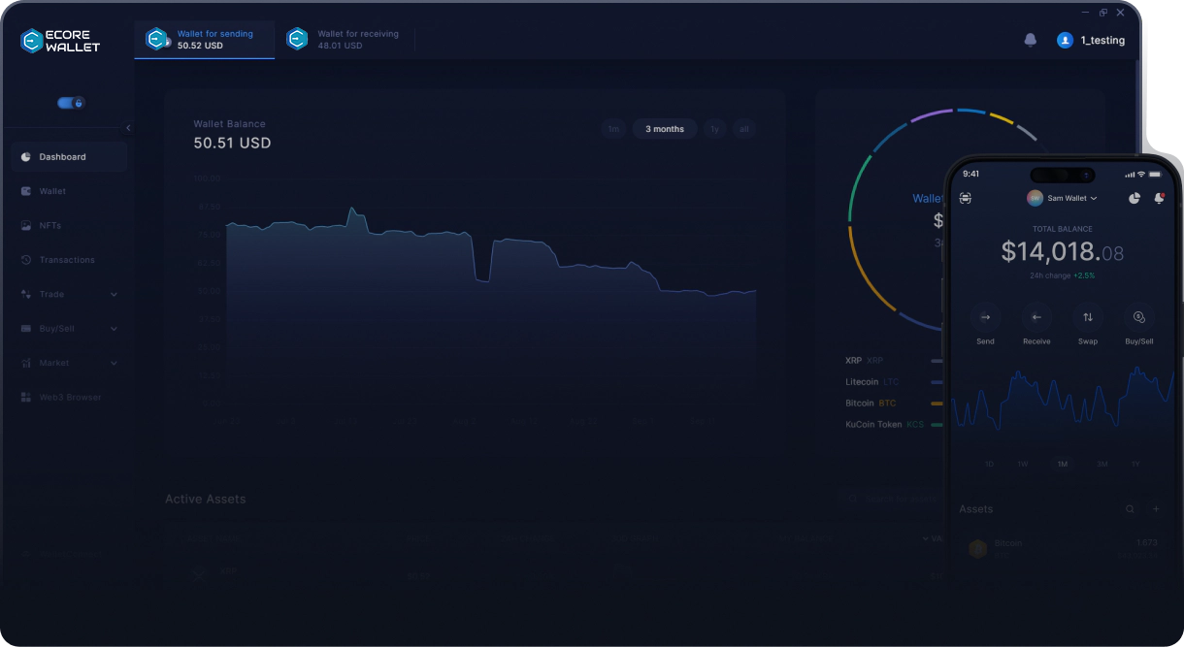This screenshot has height=647, width=1184.
Task: Click the 'all' time range button
Action: (743, 128)
